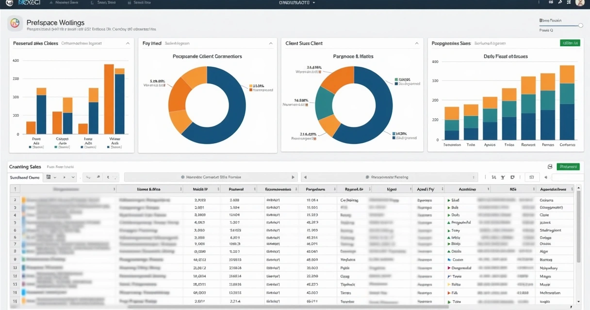Screen dimensions: 590x310
Task: Select row number 2 header in the grid
Action: 15,200
